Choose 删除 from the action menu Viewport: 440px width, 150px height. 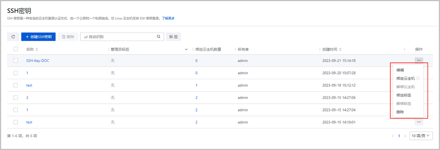(400, 112)
